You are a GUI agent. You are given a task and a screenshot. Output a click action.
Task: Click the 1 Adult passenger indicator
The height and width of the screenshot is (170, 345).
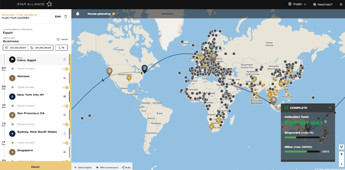(x=62, y=40)
